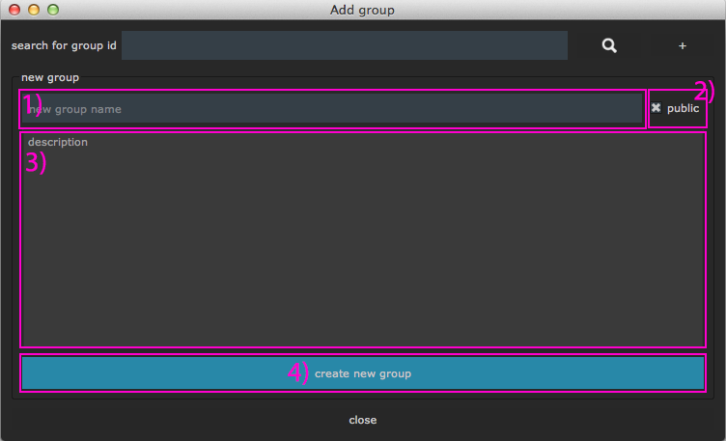Maximize the window using the green button
The width and height of the screenshot is (726, 441).
[x=53, y=10]
